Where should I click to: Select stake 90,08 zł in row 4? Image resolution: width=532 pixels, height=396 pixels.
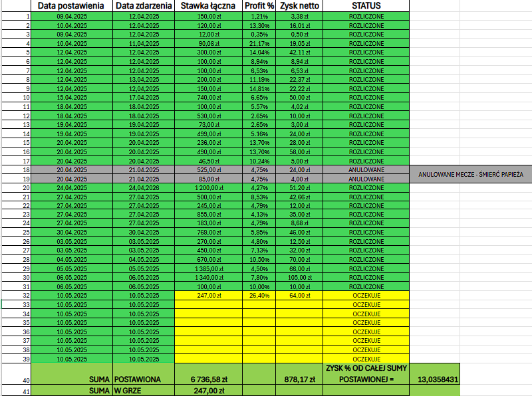click(x=208, y=43)
